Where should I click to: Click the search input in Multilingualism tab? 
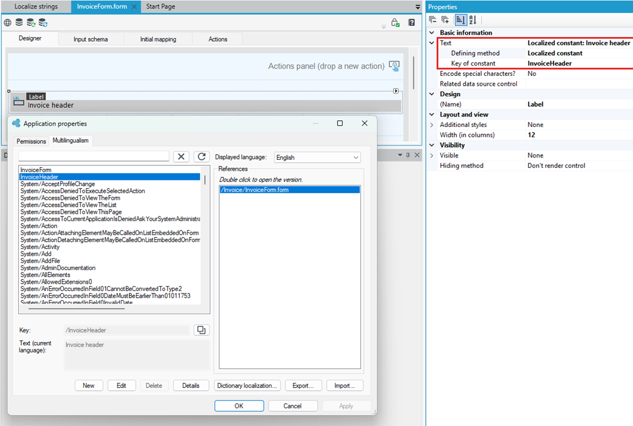click(94, 156)
